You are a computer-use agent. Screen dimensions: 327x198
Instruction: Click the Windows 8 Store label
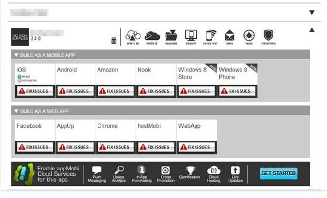192,73
